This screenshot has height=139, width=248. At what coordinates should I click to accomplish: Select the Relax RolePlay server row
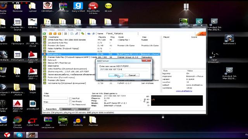[x=102, y=49]
